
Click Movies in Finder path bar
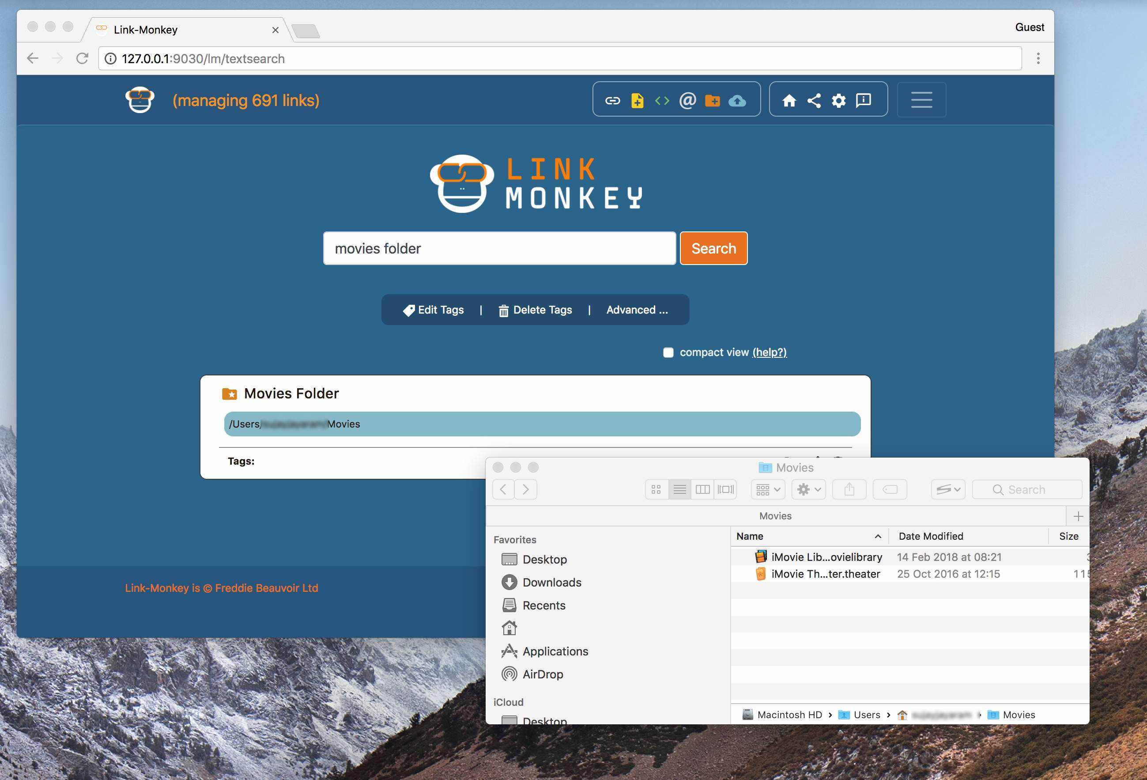click(x=1011, y=715)
